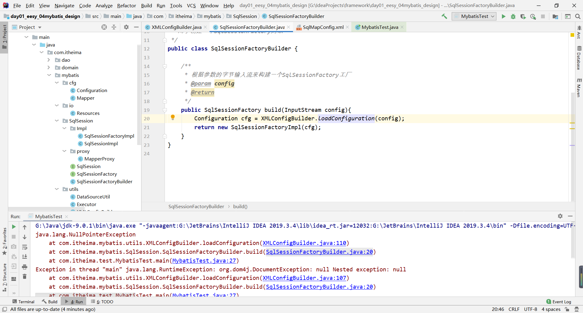Switch to MybatisTest.java editor tab
This screenshot has width=583, height=313.
point(380,27)
